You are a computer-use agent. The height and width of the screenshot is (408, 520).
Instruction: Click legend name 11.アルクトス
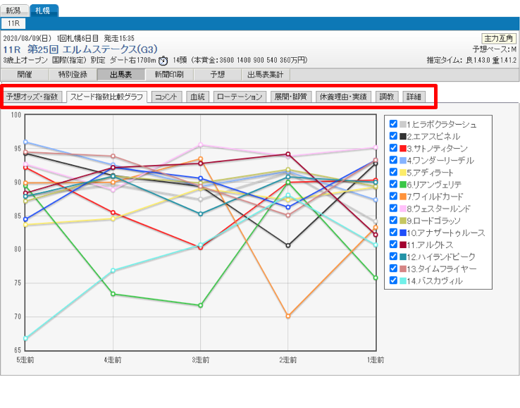pyautogui.click(x=430, y=245)
